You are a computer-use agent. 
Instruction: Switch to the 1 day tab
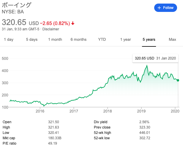pos(9,40)
